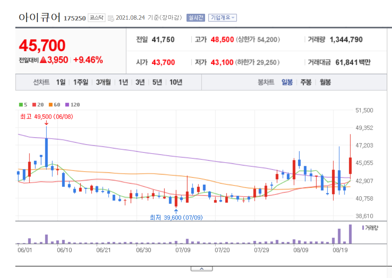Click the 최고 49,500 (06/08) high marker
This screenshot has width=392, height=278.
click(46, 117)
